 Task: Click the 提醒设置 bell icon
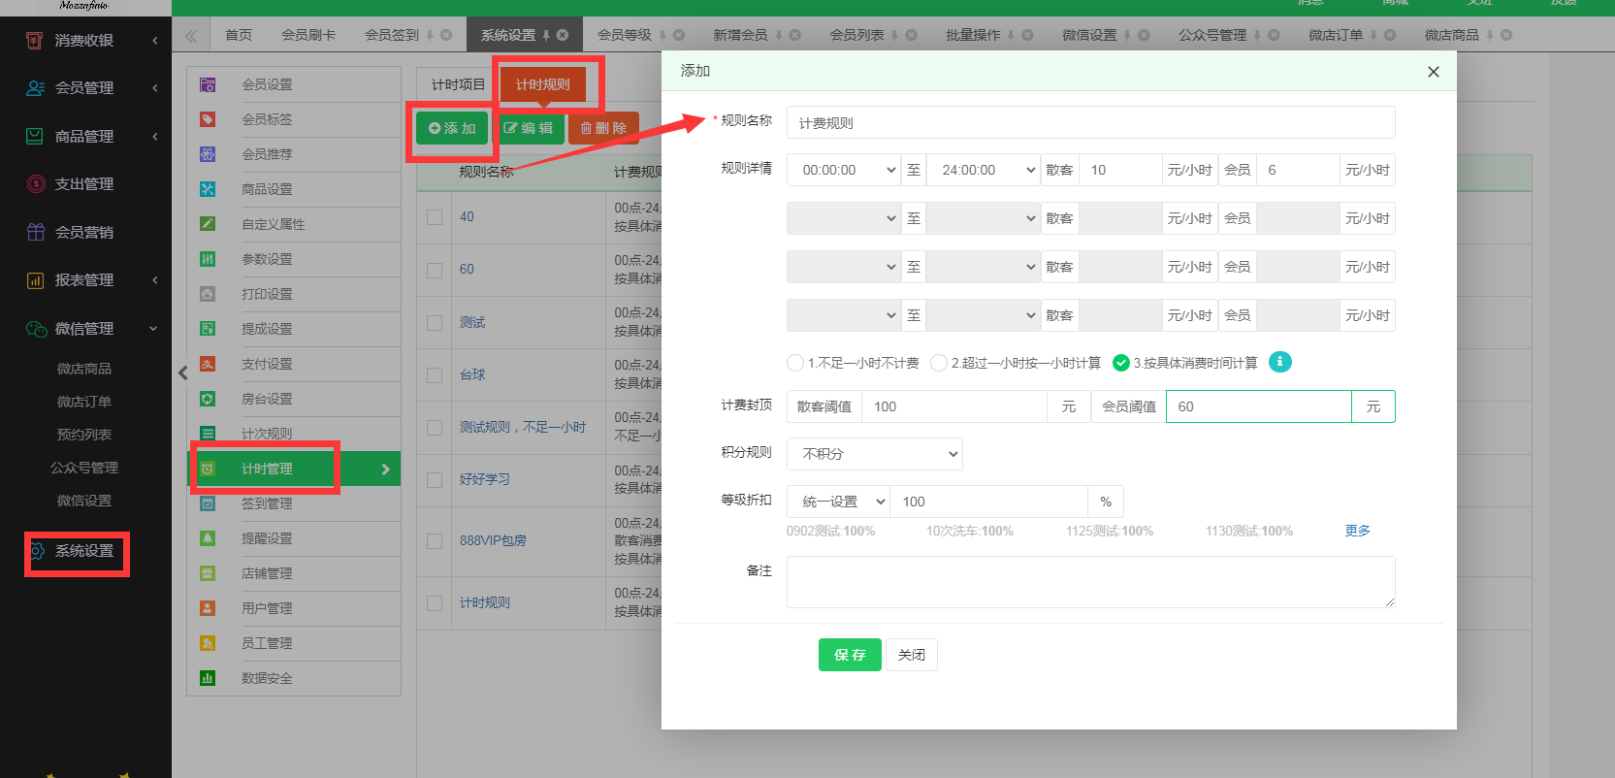208,538
